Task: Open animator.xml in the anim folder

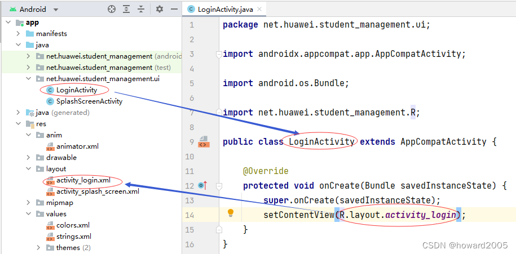Action: coord(77,146)
